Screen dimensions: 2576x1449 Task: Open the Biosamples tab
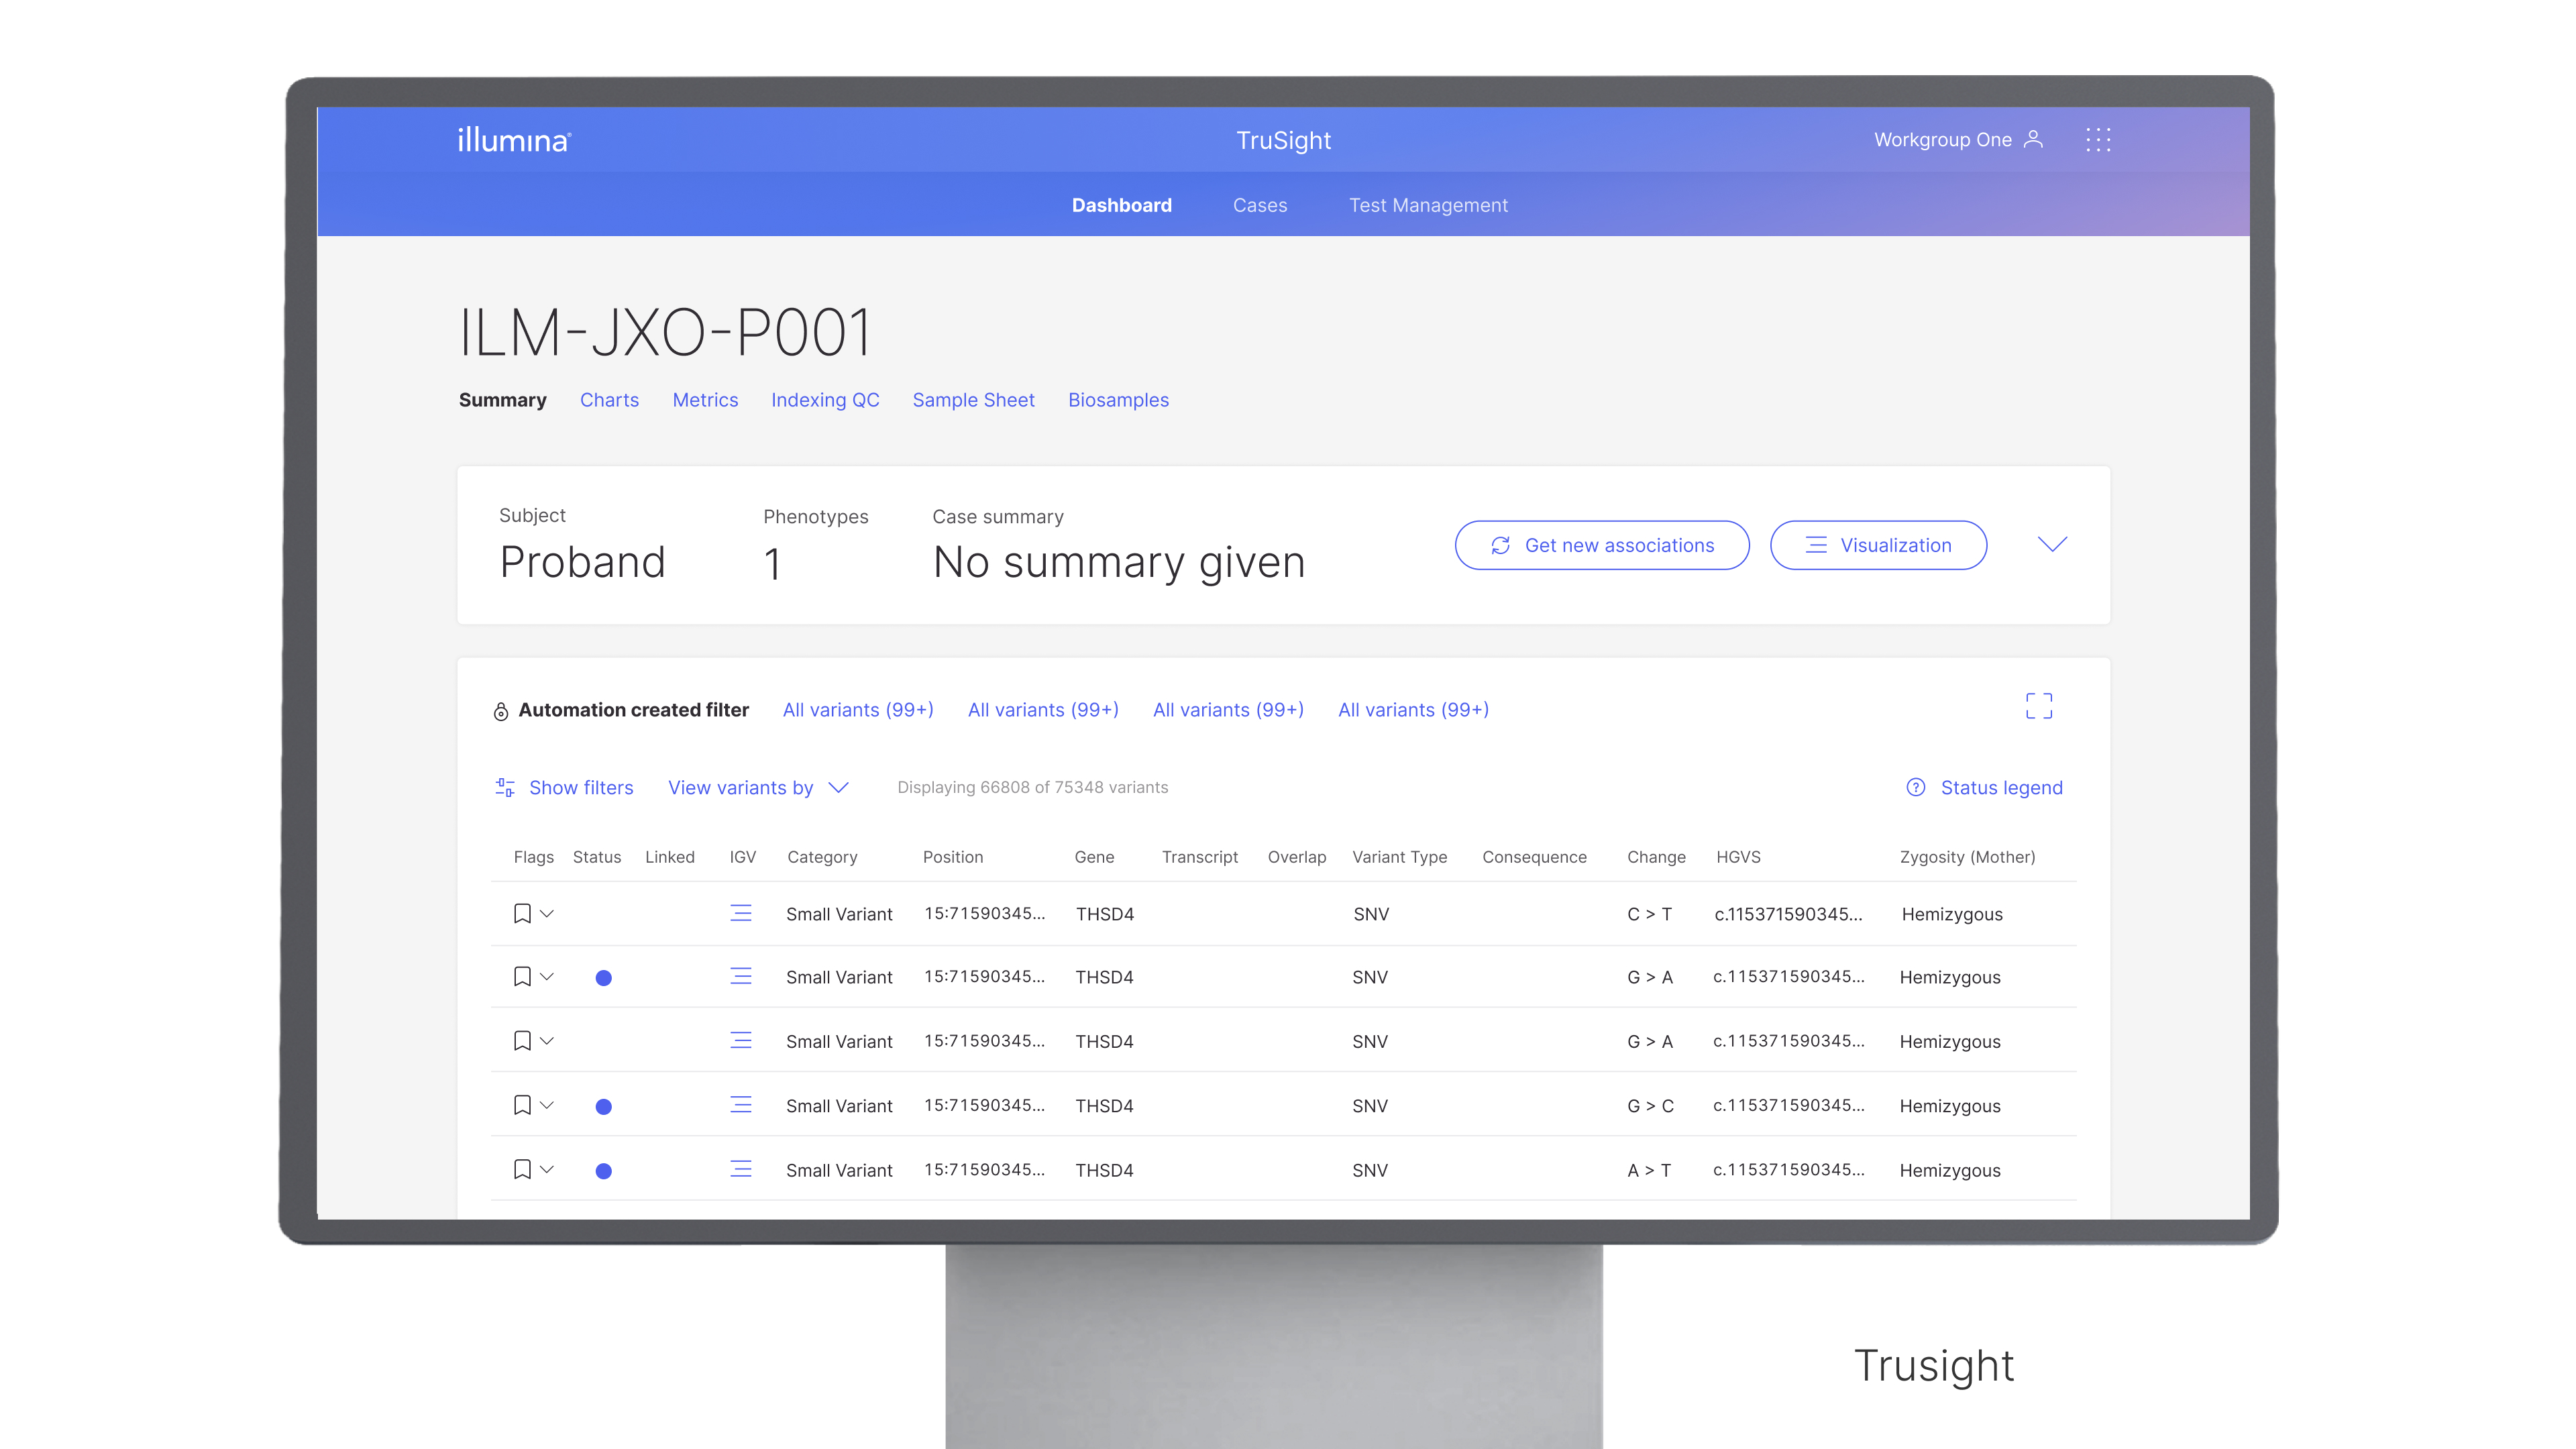point(1118,400)
